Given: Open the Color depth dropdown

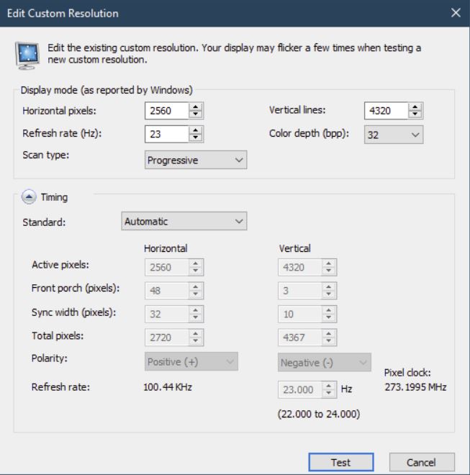Looking at the screenshot, I should (392, 135).
